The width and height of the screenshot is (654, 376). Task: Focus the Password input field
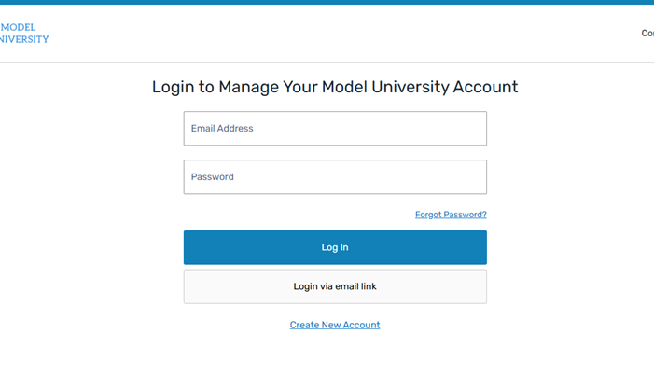click(335, 177)
